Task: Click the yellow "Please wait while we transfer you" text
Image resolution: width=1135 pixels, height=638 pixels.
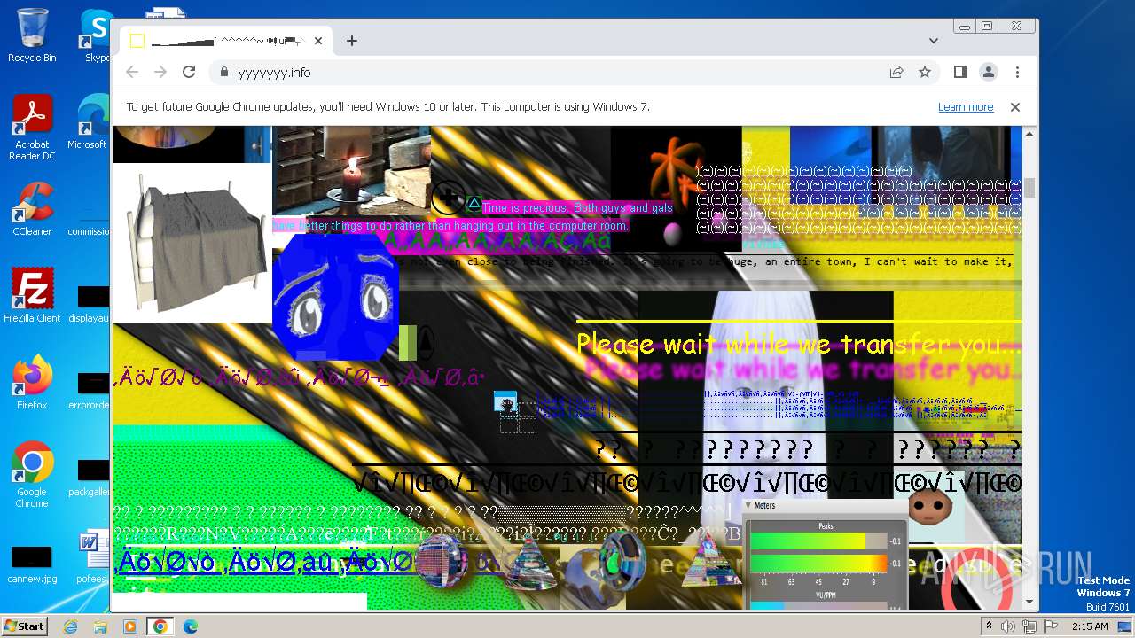Action: (798, 344)
